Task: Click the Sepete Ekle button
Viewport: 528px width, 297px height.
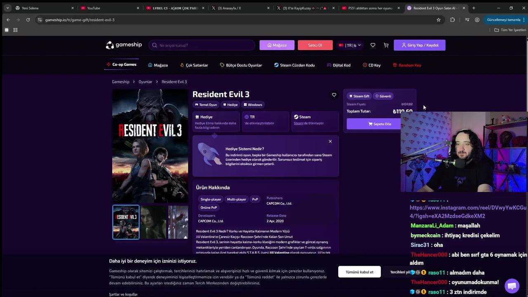Action: [x=379, y=124]
